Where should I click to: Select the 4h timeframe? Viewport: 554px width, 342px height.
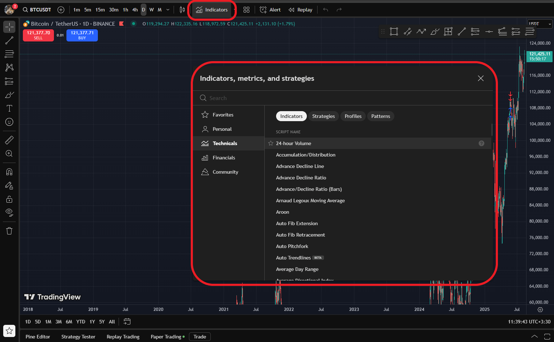point(135,10)
